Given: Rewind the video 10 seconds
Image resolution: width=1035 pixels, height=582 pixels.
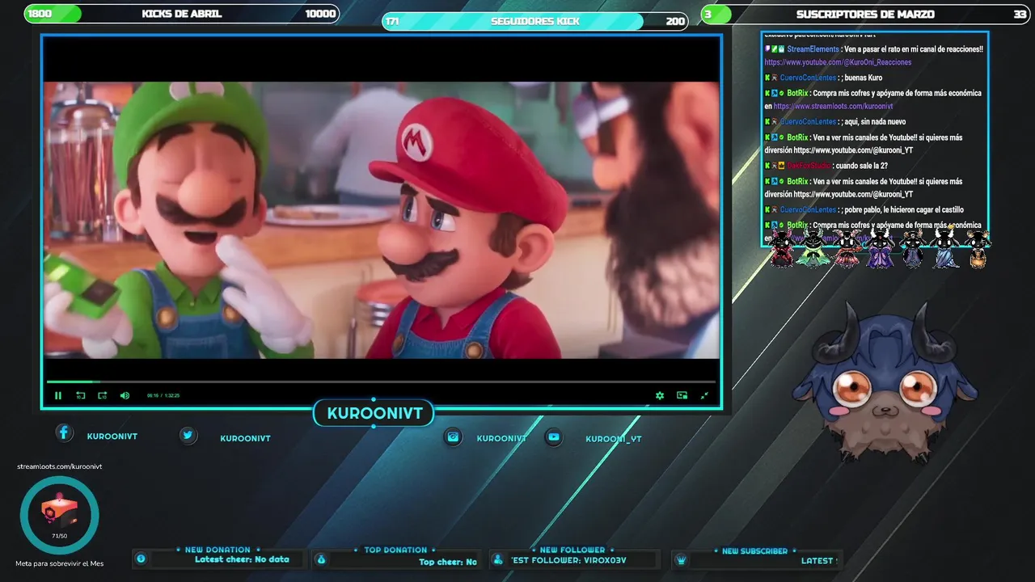Looking at the screenshot, I should [81, 395].
